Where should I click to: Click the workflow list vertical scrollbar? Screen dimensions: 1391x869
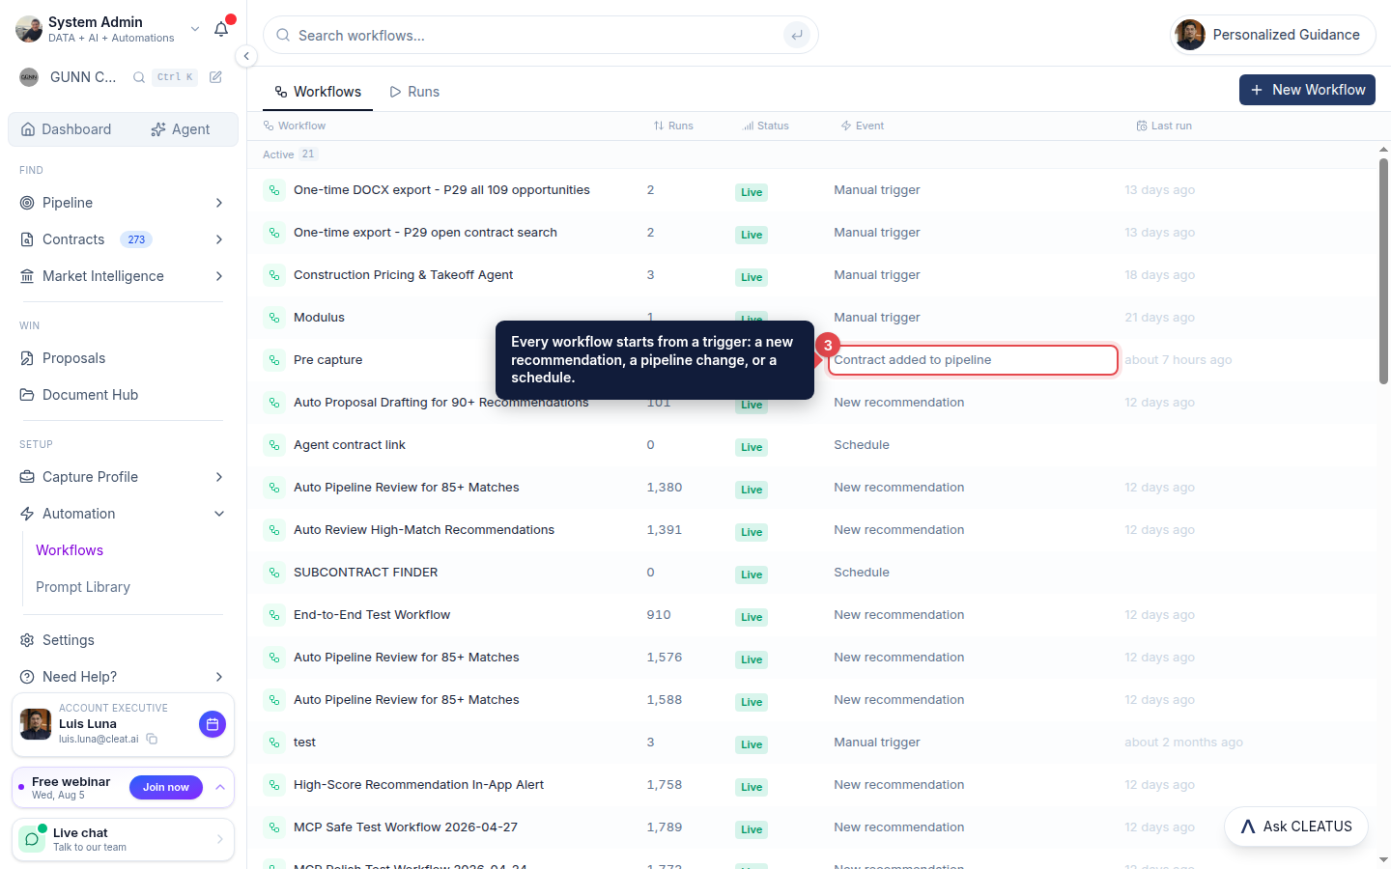(1383, 271)
